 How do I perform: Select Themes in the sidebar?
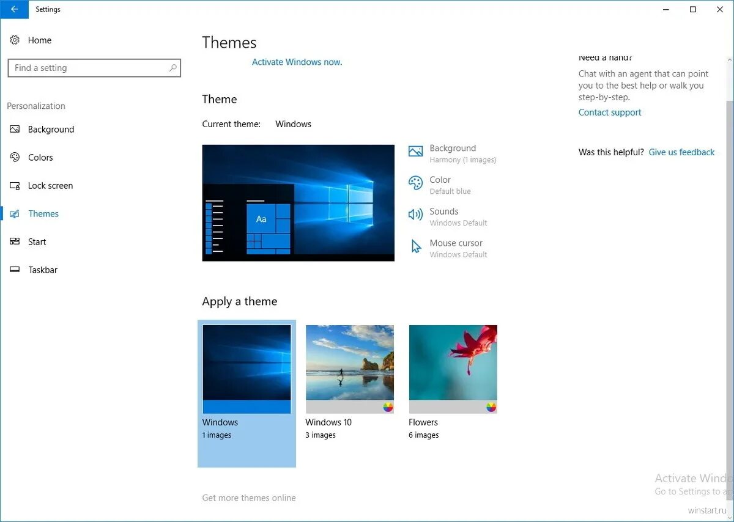tap(43, 213)
